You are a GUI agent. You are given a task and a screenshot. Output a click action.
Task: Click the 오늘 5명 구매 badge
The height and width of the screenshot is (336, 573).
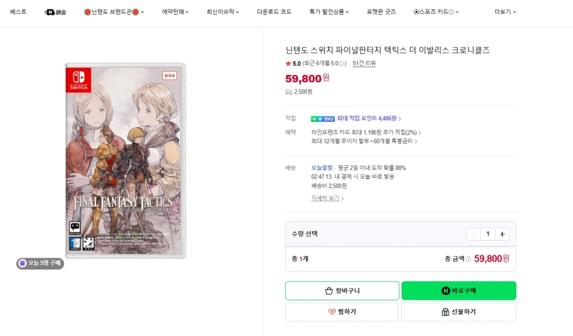(40, 263)
